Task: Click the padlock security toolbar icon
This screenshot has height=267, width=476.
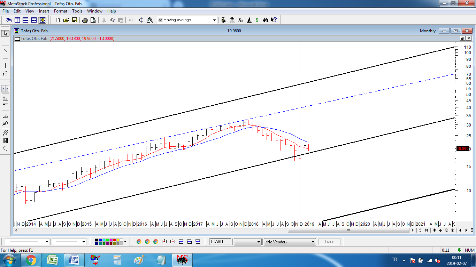Action: point(224,20)
